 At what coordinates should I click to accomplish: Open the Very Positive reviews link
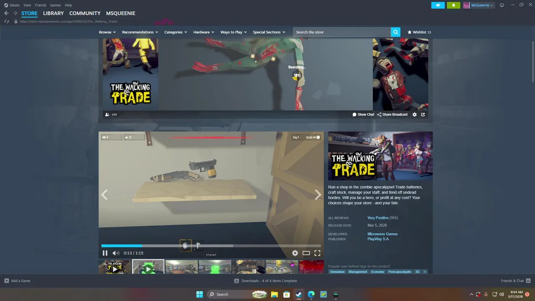tap(378, 218)
